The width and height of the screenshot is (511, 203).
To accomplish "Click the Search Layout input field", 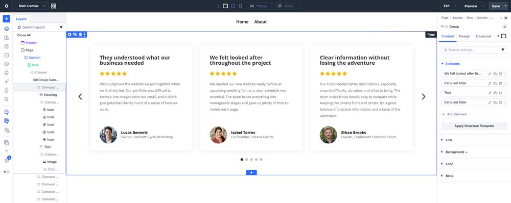I will pos(37,28).
